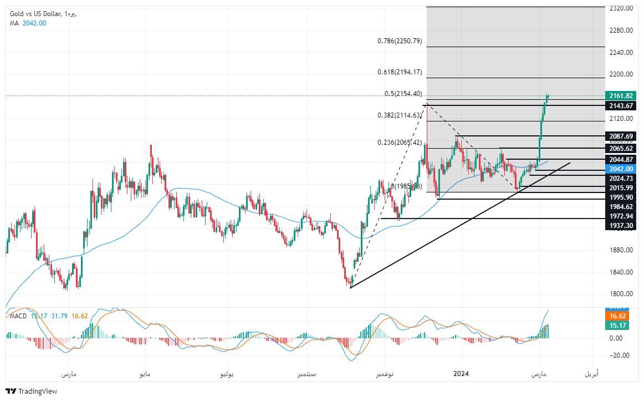Click the 1984.62 price level tag
The image size is (644, 401).
click(x=621, y=207)
